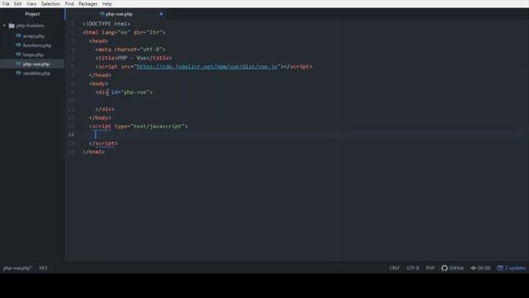Click the php-vue.php file icon in tree
This screenshot has width=529, height=298.
[18, 64]
